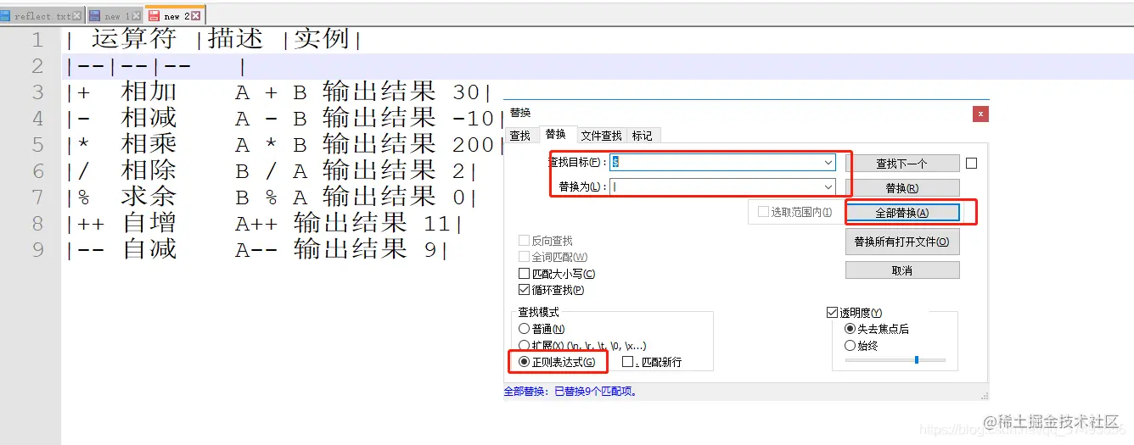Click the word 相减 on line 4

point(149,118)
